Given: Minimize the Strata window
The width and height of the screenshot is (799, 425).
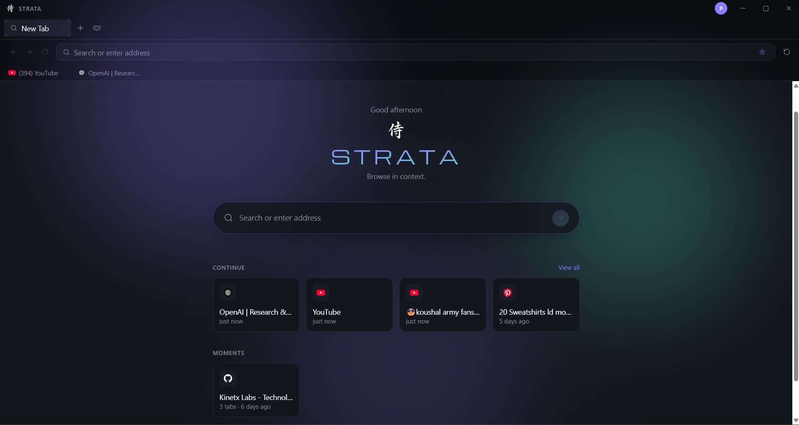Looking at the screenshot, I should (x=743, y=8).
